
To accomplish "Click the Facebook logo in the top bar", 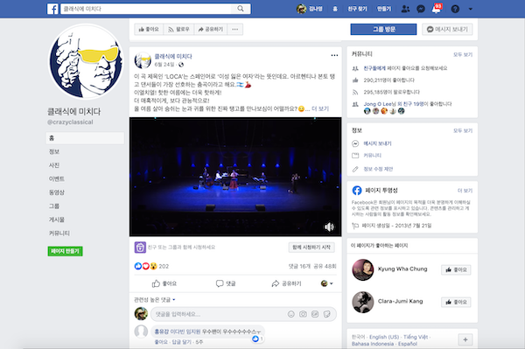I will coord(52,9).
